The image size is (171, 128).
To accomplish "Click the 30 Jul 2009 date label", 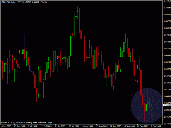I will point(74,126).
